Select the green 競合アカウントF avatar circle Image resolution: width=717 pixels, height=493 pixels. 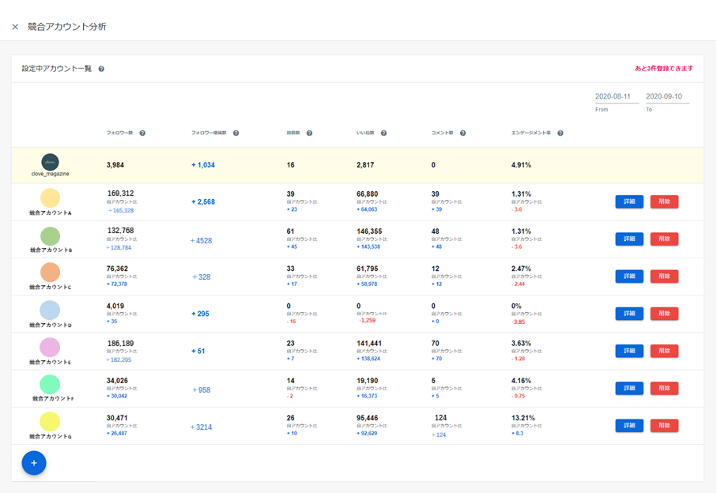click(x=50, y=385)
